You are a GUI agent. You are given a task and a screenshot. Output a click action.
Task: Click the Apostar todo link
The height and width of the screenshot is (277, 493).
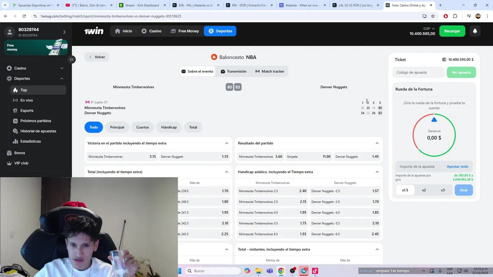(458, 167)
